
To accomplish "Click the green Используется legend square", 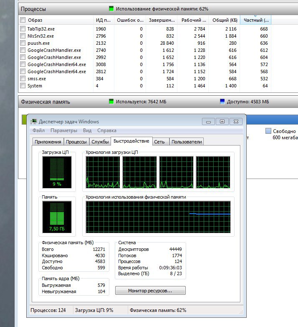I will (111, 102).
